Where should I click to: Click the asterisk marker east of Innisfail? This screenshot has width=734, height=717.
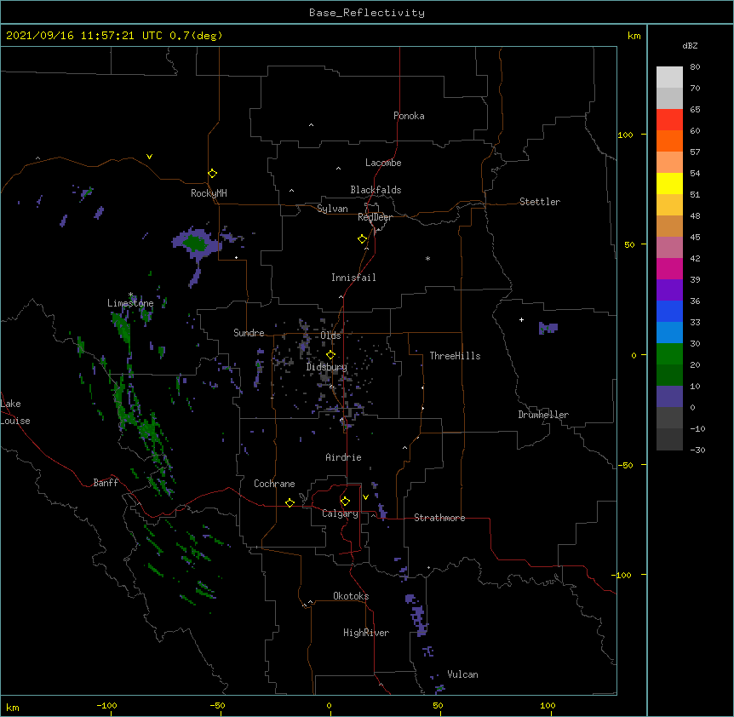click(x=427, y=258)
